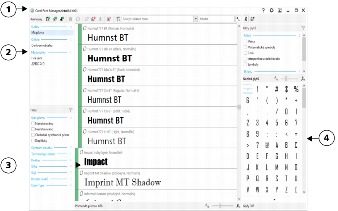The height and width of the screenshot is (211, 338).
Task: Open Centrum obsahu under Online
Action: 42,45
